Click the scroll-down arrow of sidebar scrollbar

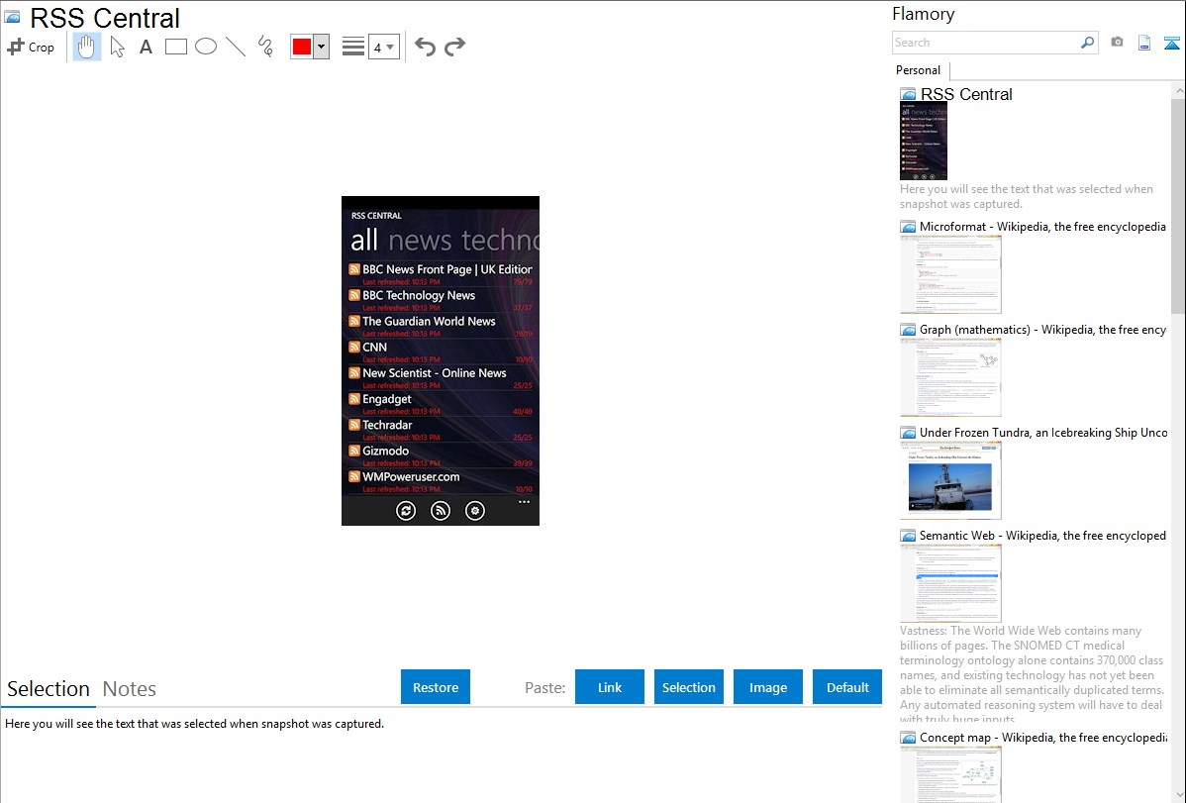coord(1179,795)
